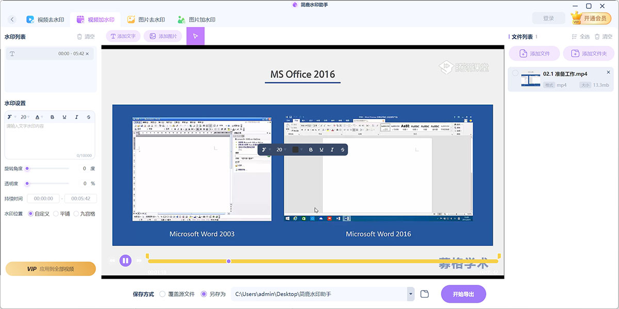Open font size dropdown in floating toolbar
This screenshot has height=309, width=619.
pyautogui.click(x=281, y=149)
